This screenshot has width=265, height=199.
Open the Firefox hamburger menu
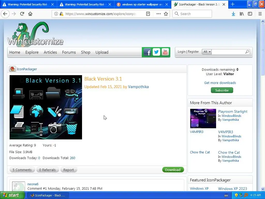pyautogui.click(x=260, y=14)
